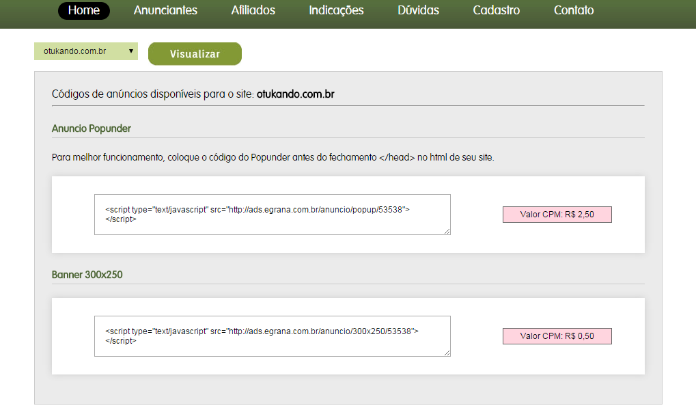Grab the popup code box resize handle
696x410 pixels.
[x=447, y=231]
